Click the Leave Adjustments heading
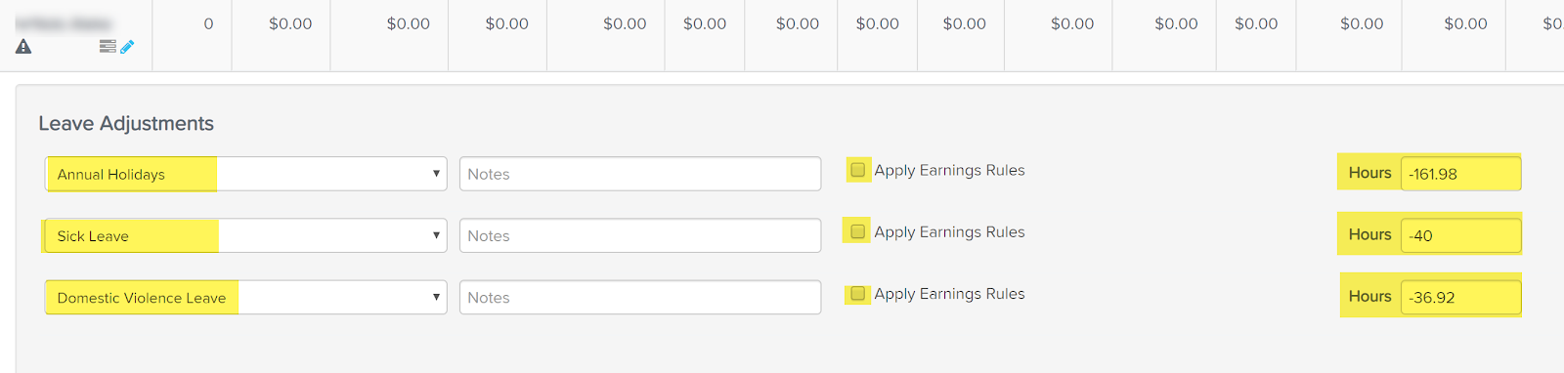The image size is (1564, 373). 126,123
